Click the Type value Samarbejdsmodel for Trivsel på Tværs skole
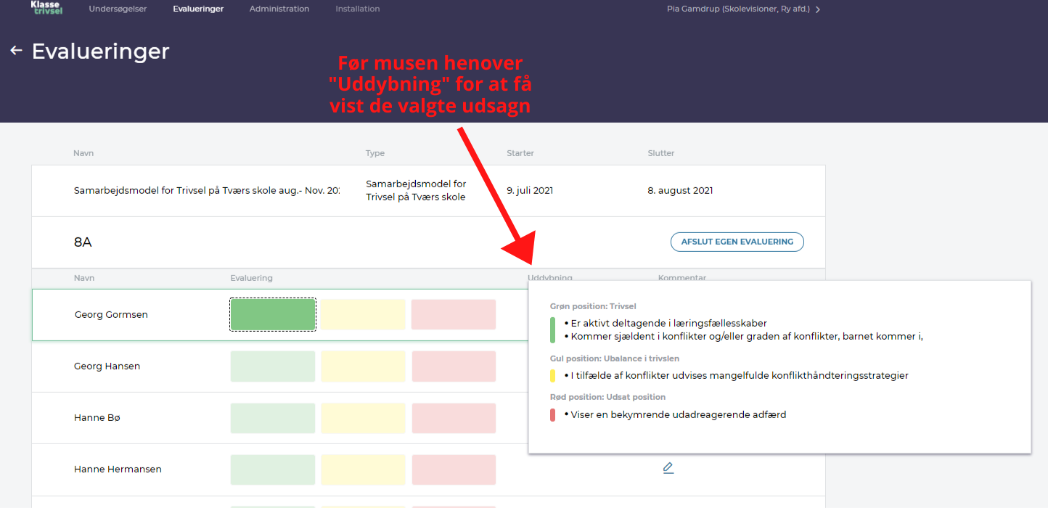1048x508 pixels. coord(416,191)
